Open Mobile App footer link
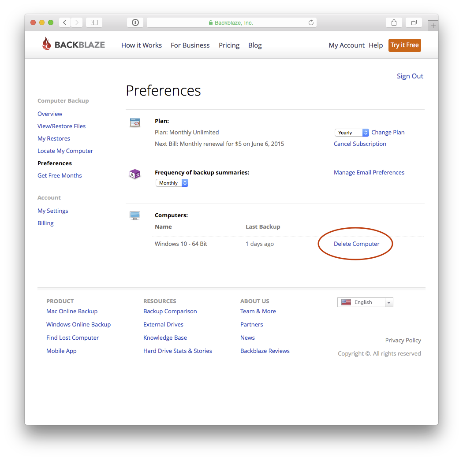The height and width of the screenshot is (460, 463). (x=61, y=351)
